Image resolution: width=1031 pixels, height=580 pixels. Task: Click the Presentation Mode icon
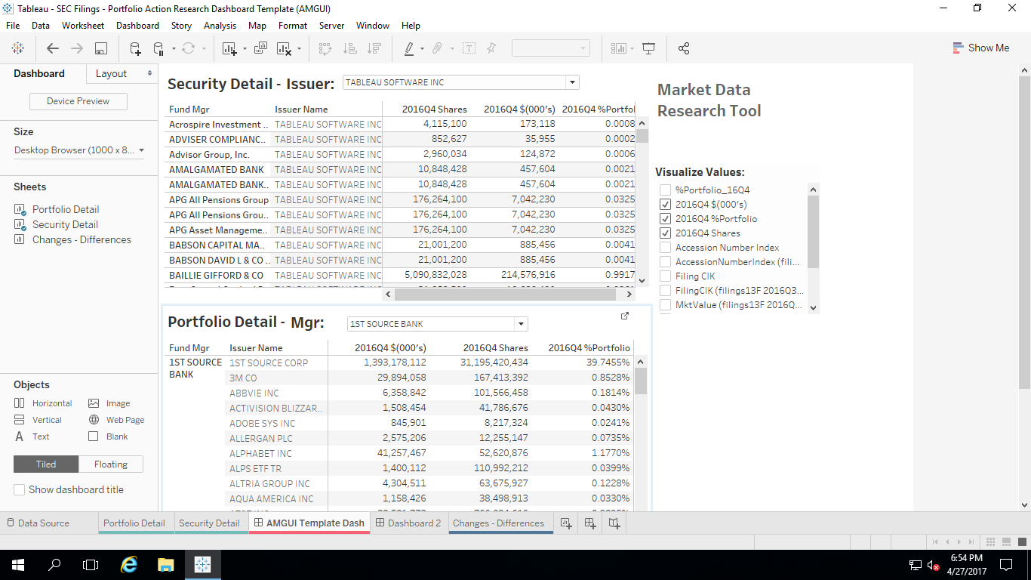648,48
